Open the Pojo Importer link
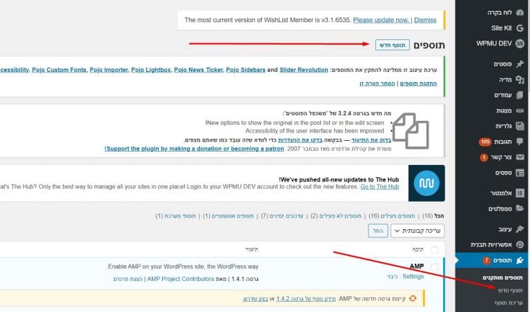 tap(108, 70)
